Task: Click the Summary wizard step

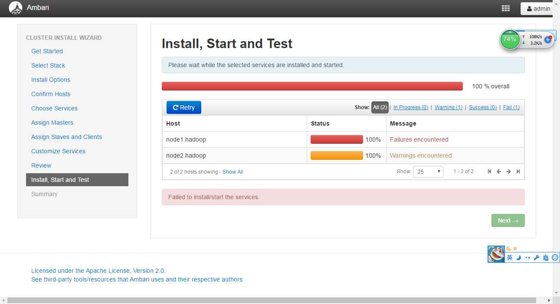Action: 44,194
